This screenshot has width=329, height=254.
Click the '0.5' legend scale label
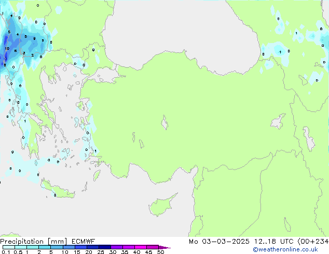pos(18,252)
